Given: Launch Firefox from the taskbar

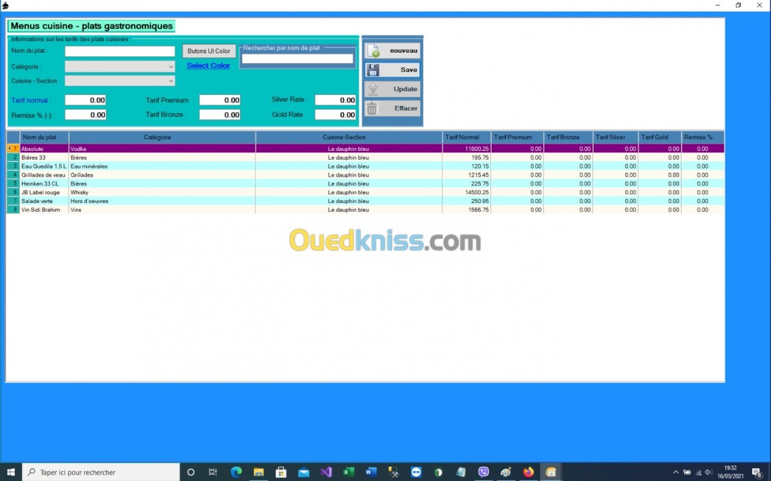Looking at the screenshot, I should pos(528,472).
